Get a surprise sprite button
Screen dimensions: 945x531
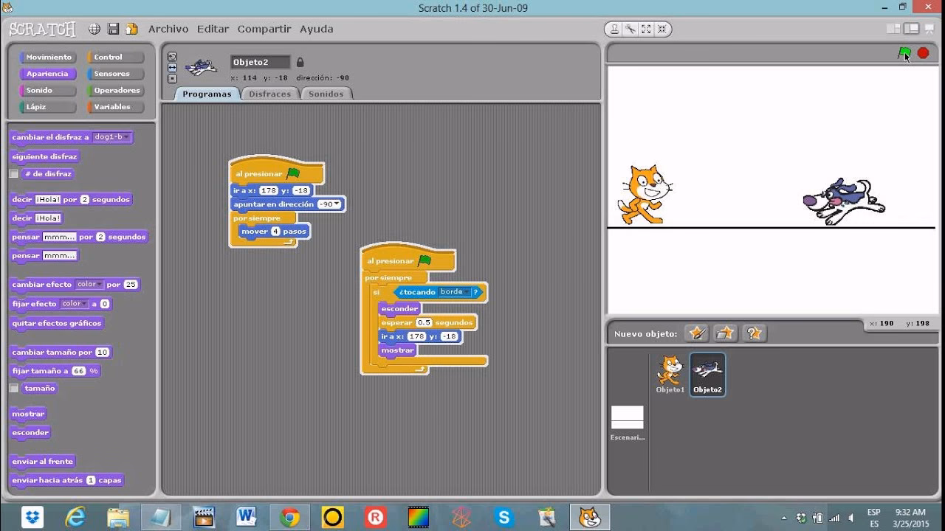point(754,333)
